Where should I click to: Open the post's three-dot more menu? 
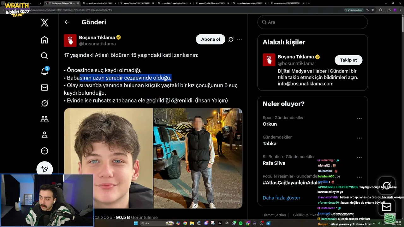[x=240, y=39]
